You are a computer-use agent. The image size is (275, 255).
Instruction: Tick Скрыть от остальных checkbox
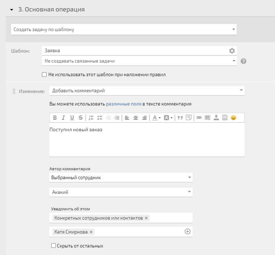(x=53, y=246)
